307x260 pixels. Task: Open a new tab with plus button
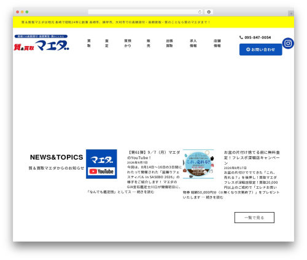291,14
